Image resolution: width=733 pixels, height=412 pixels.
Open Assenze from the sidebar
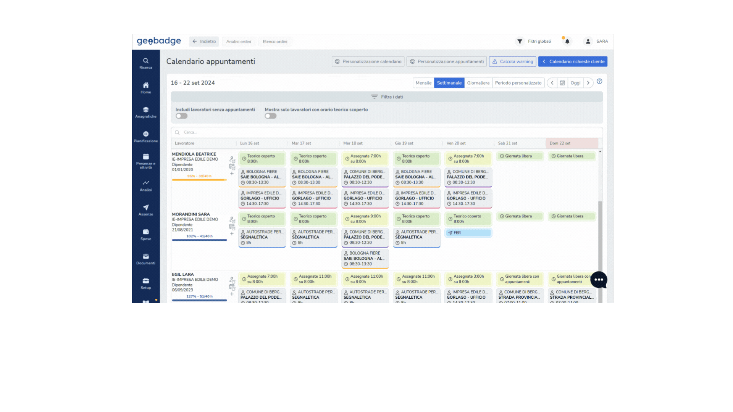[x=146, y=210]
